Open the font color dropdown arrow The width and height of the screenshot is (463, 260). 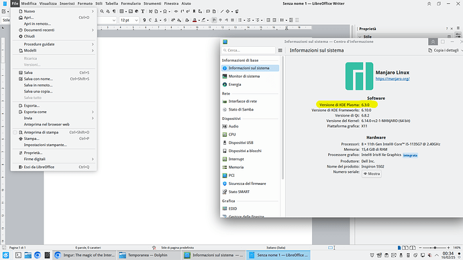pos(199,20)
